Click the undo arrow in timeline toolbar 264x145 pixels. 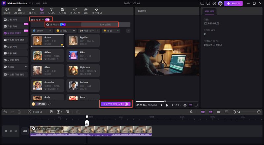(5, 112)
